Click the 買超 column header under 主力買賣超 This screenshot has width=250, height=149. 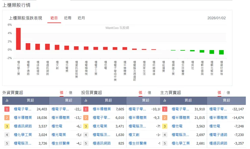click(x=188, y=100)
